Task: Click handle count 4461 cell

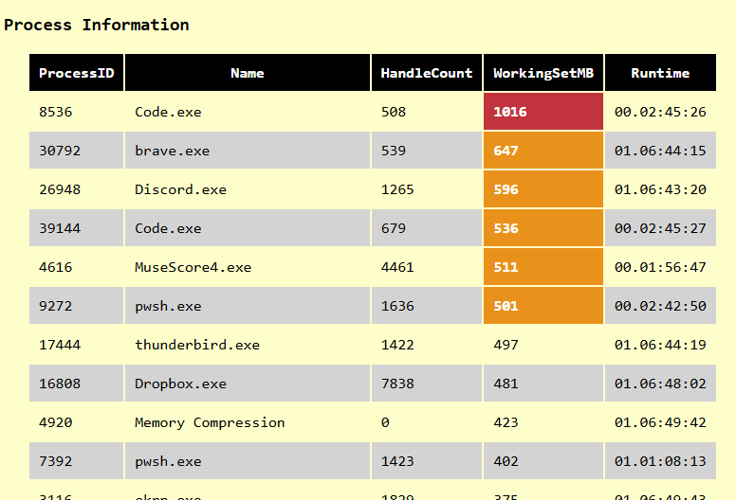Action: click(x=427, y=267)
